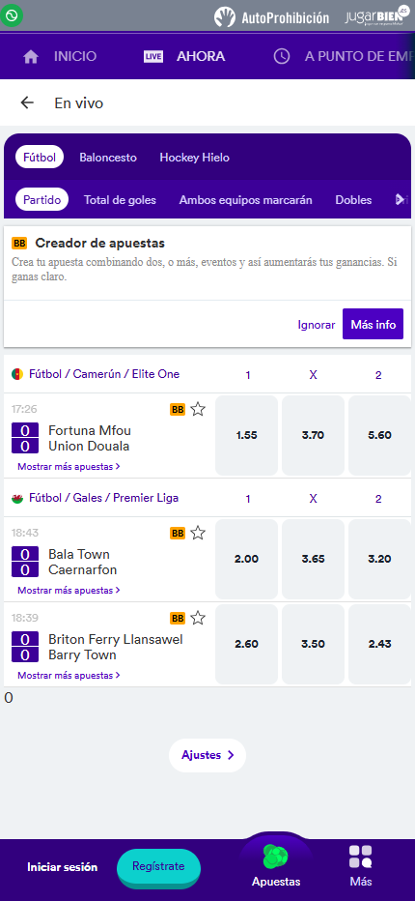Select the 1.55 odds for Fortuna Mfou
The image size is (415, 901).
247,435
